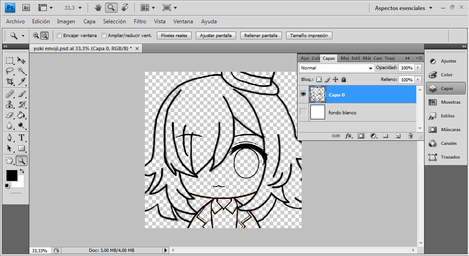This screenshot has height=256, width=469.
Task: Select the Rectangular Marquee tool
Action: click(10, 60)
